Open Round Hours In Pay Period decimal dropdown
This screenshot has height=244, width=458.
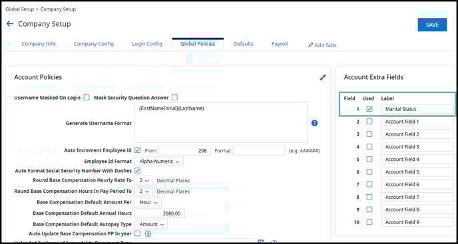[x=144, y=191]
